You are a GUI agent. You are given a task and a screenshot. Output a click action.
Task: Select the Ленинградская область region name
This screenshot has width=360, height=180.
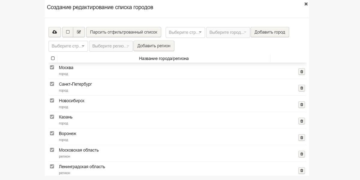(x=82, y=166)
